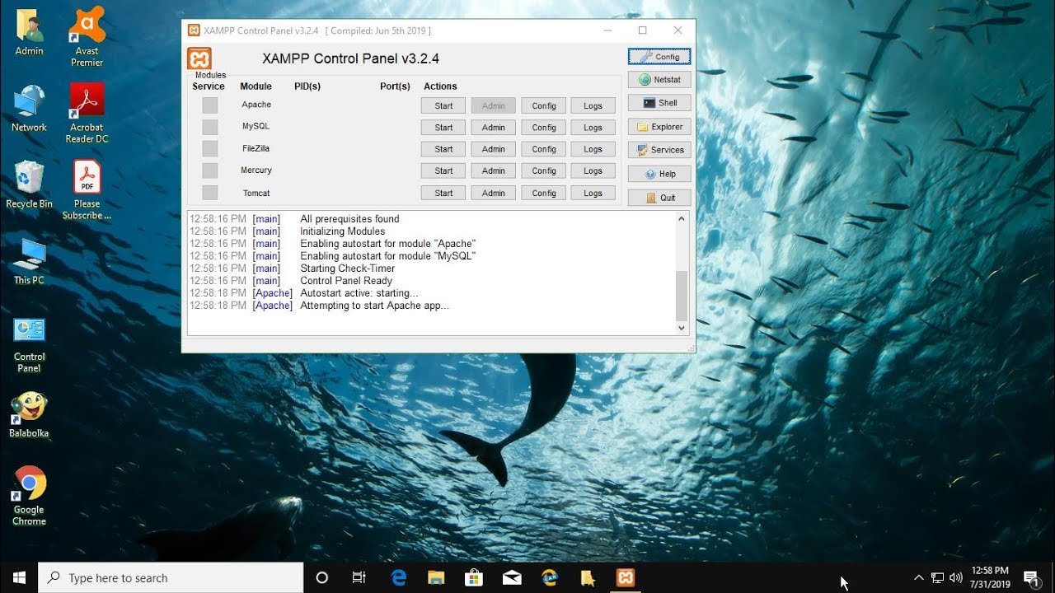Start the Tomcat module
Viewport: 1055px width, 593px height.
(443, 193)
